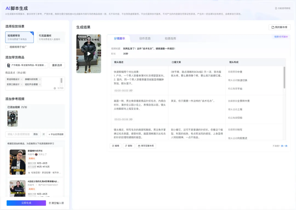296x210 pixels.
Task: Click the copy icon button 复制
Action: click(x=126, y=146)
